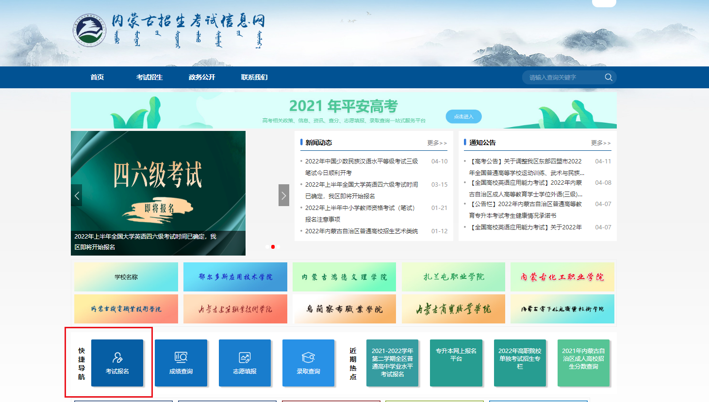The height and width of the screenshot is (402, 709).
Task: Open 2022年高职院校单独考试招生专栏 tile
Action: click(520, 363)
